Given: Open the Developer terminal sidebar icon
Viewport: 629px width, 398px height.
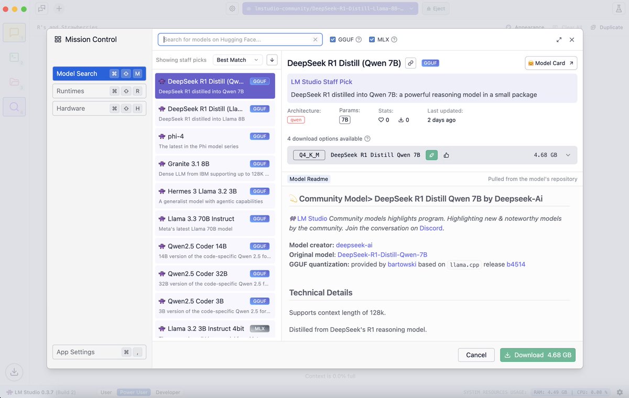Looking at the screenshot, I should point(14,57).
